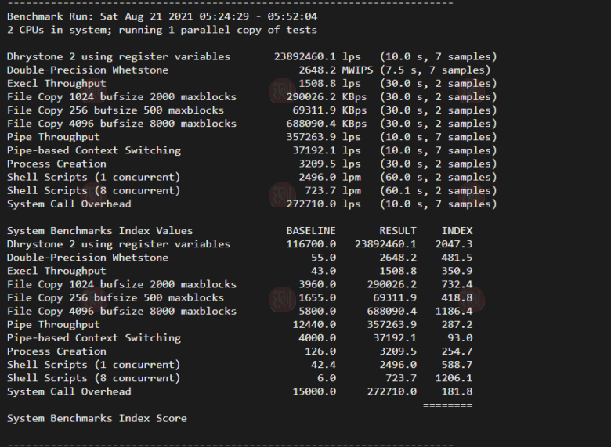Click the Shell Scripts 1 concurrent baseline 42.4
The height and width of the screenshot is (447, 611).
323,365
